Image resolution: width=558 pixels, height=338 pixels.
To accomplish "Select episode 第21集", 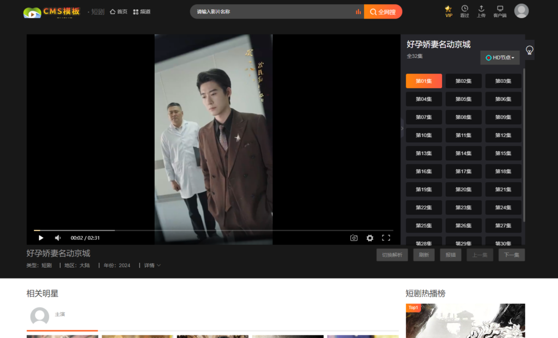I will pos(503,190).
